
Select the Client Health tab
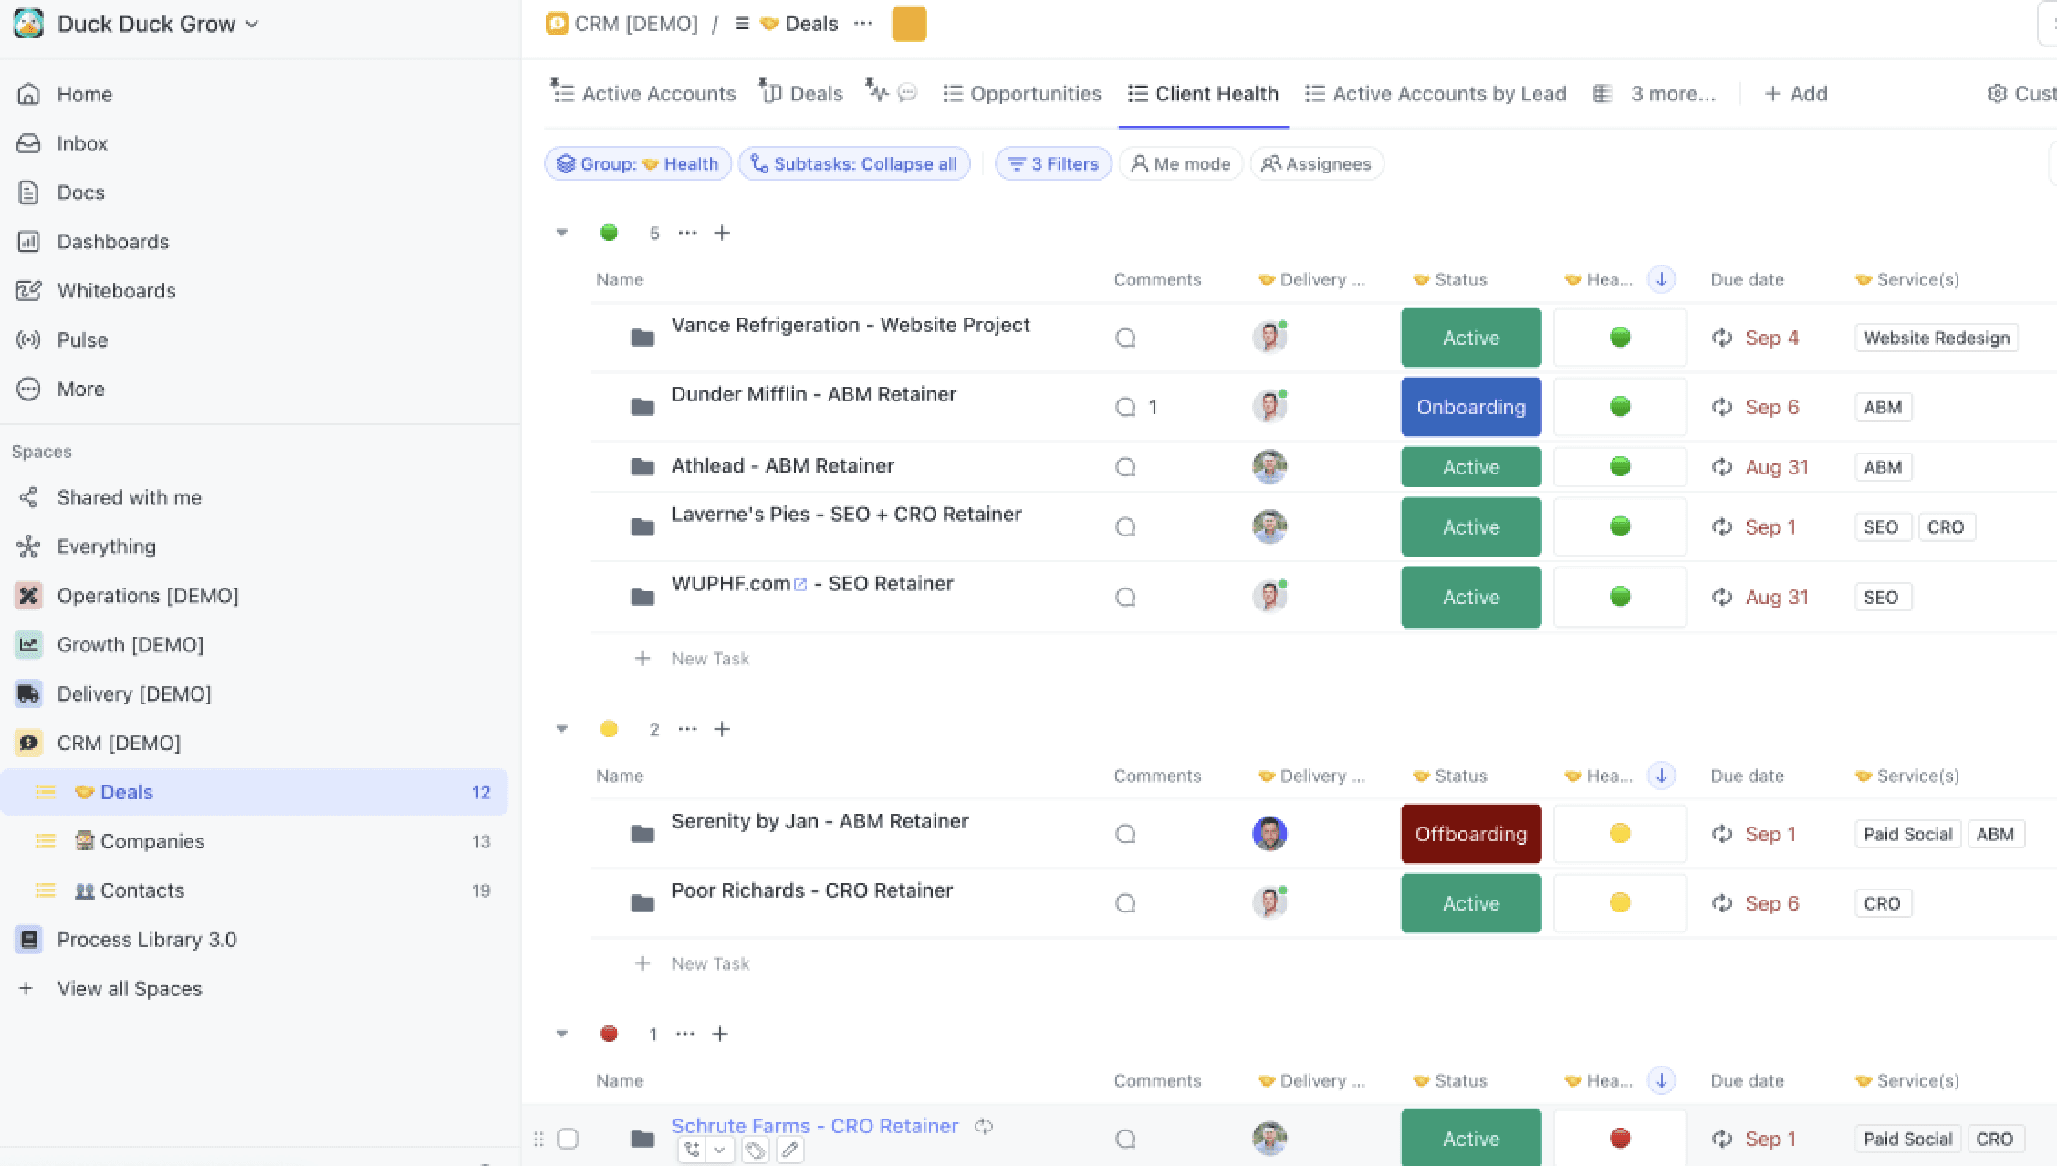click(x=1204, y=93)
